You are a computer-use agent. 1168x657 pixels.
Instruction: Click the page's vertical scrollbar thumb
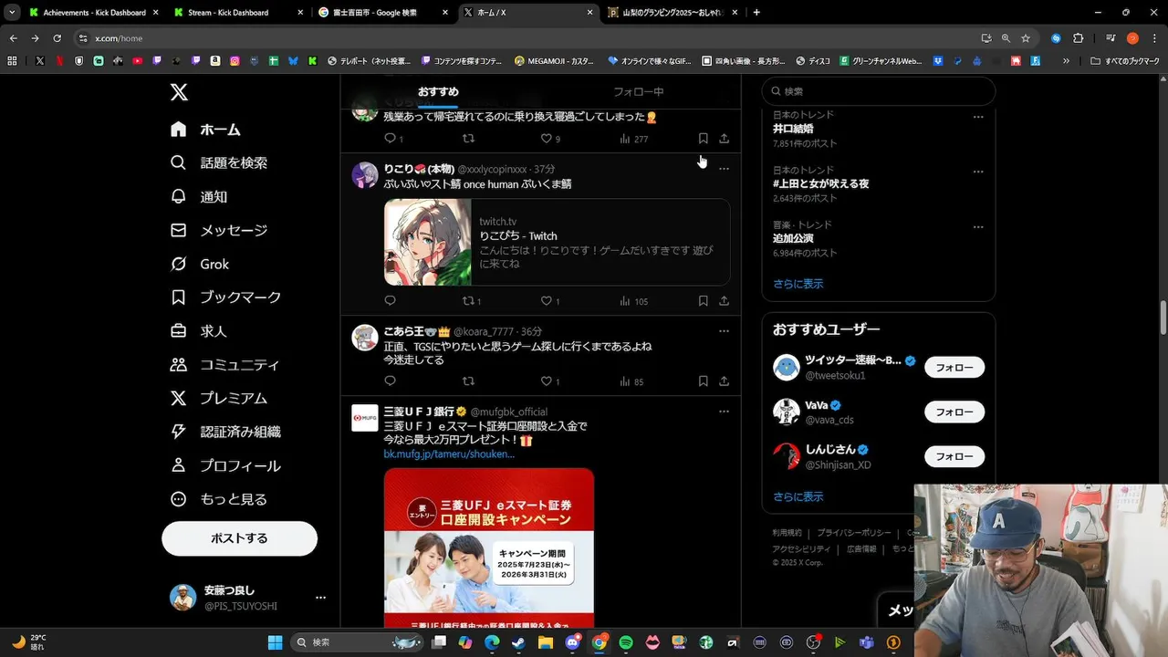[x=1163, y=318]
